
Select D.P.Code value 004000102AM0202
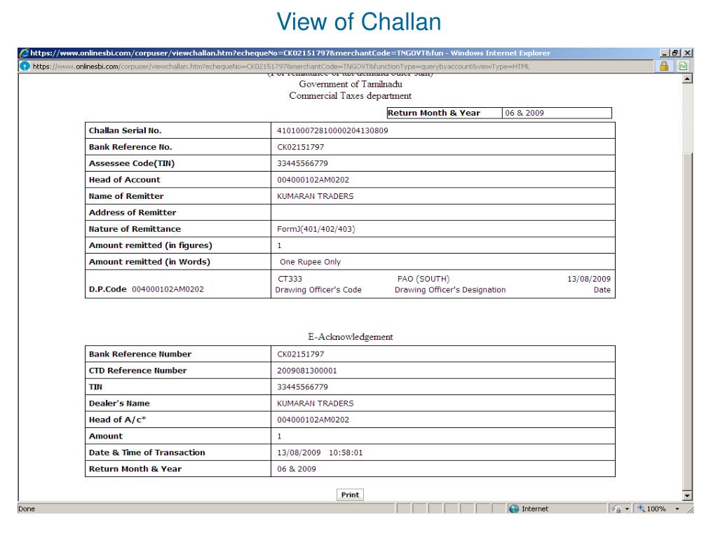click(x=168, y=289)
